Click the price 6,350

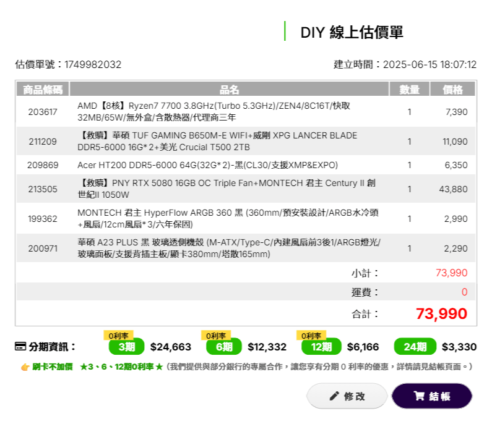[456, 165]
